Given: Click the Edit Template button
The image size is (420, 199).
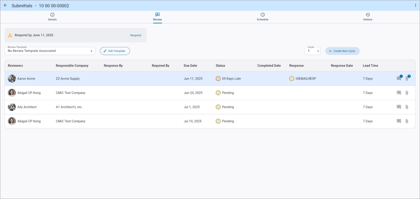Looking at the screenshot, I should pyautogui.click(x=115, y=51).
